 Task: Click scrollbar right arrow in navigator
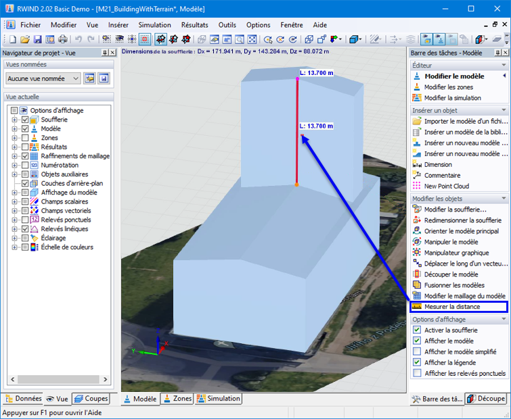[106, 379]
